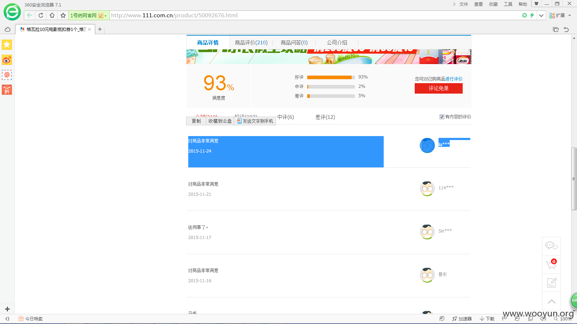The height and width of the screenshot is (324, 577).
Task: Expand the 1号药网官网 site verification dropdown
Action: point(105,15)
